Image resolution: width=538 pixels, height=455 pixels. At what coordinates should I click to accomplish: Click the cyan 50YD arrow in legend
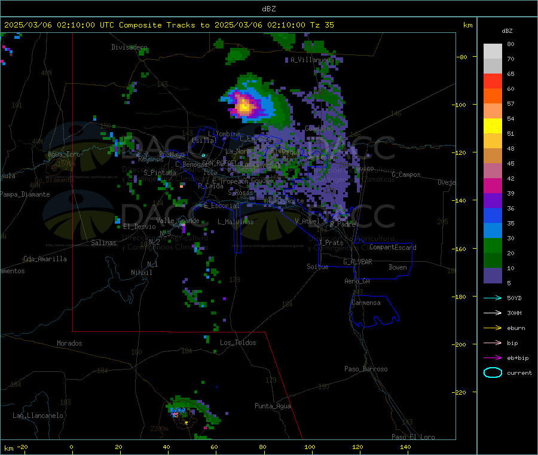(x=493, y=298)
